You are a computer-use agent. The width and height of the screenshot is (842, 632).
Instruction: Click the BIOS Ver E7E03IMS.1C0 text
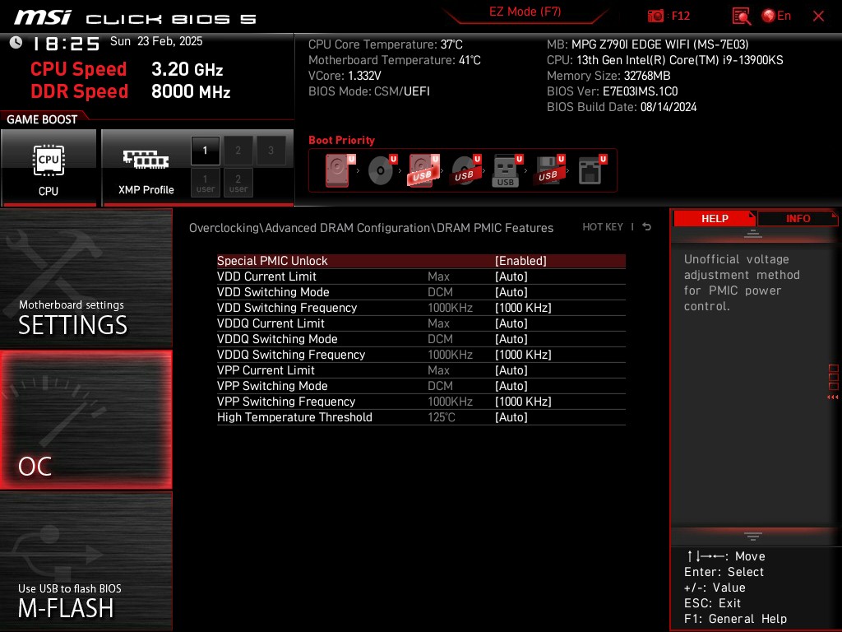point(612,91)
